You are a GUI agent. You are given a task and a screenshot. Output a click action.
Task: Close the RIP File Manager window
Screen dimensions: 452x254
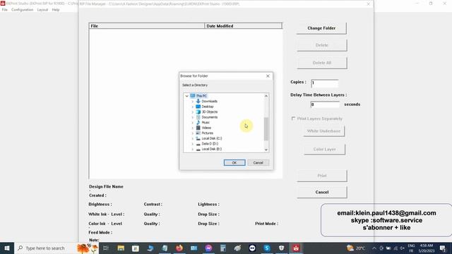(369, 4)
